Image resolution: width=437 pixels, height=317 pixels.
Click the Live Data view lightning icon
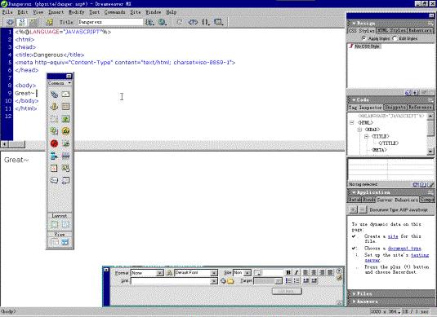49,22
